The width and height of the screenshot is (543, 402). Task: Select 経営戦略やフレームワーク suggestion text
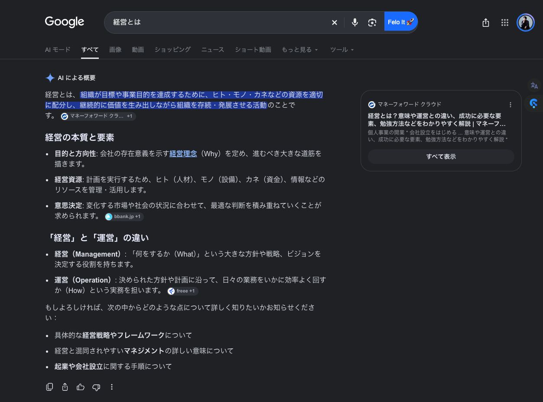click(x=124, y=335)
